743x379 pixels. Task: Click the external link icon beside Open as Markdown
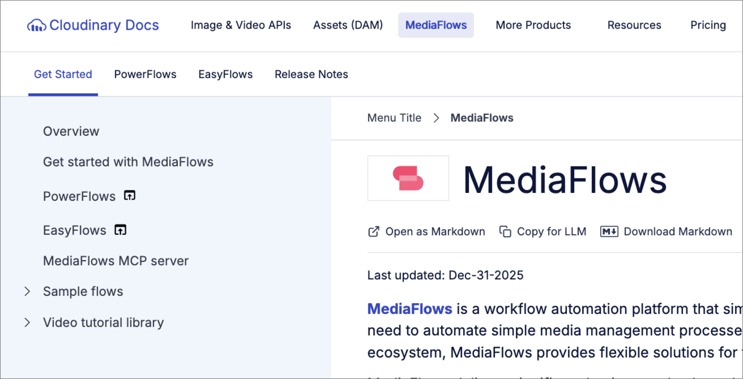(373, 232)
